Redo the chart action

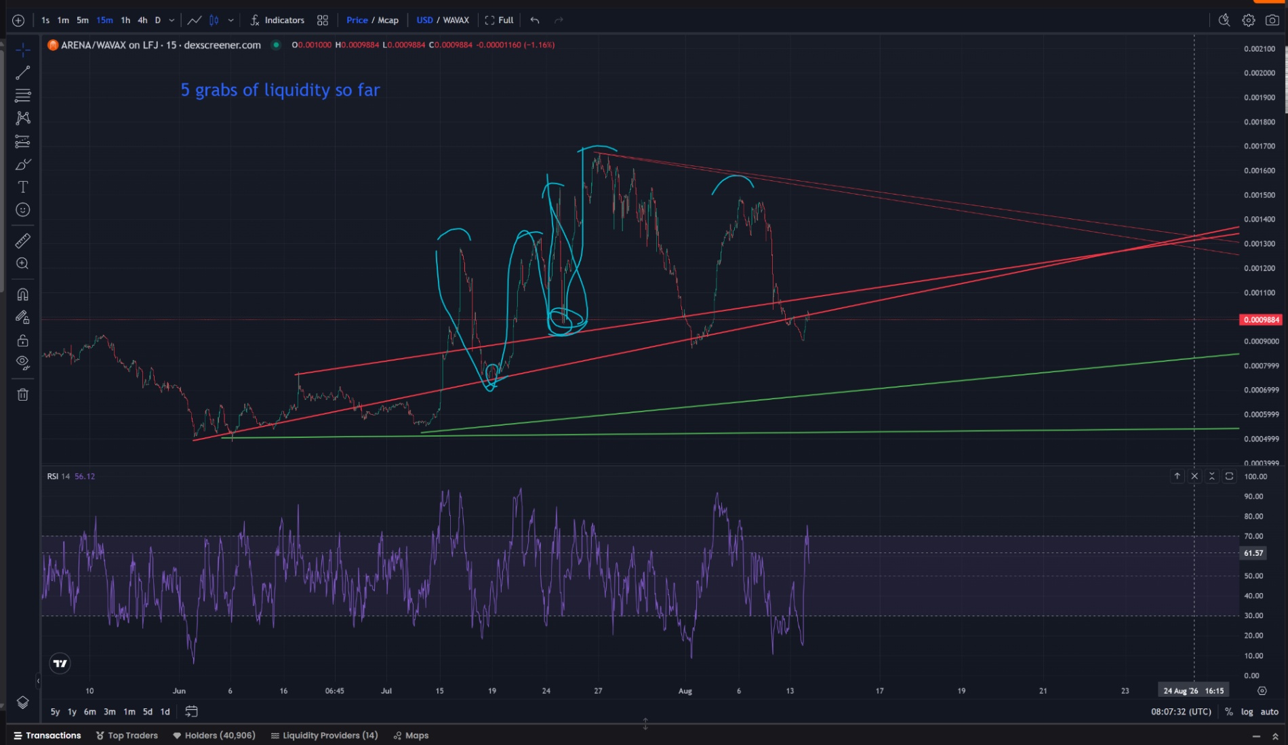point(559,20)
